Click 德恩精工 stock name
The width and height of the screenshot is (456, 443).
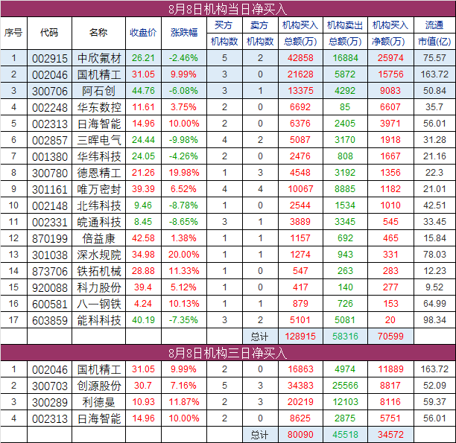[x=99, y=173]
